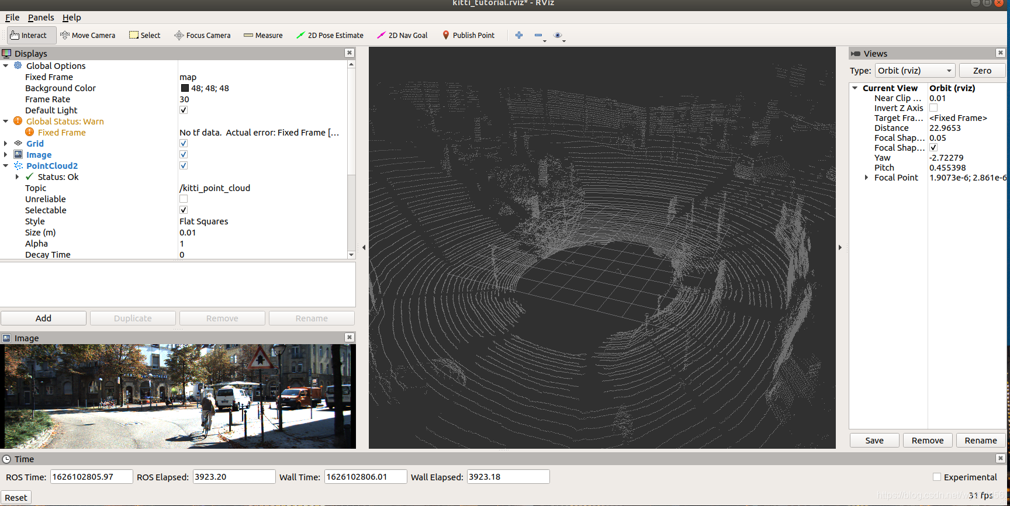The height and width of the screenshot is (506, 1010).
Task: Collapse right panel with side arrow
Action: click(840, 247)
